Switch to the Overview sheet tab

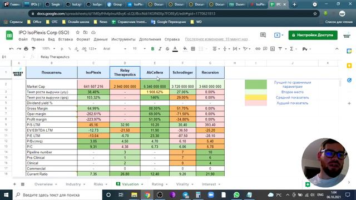tap(43, 184)
